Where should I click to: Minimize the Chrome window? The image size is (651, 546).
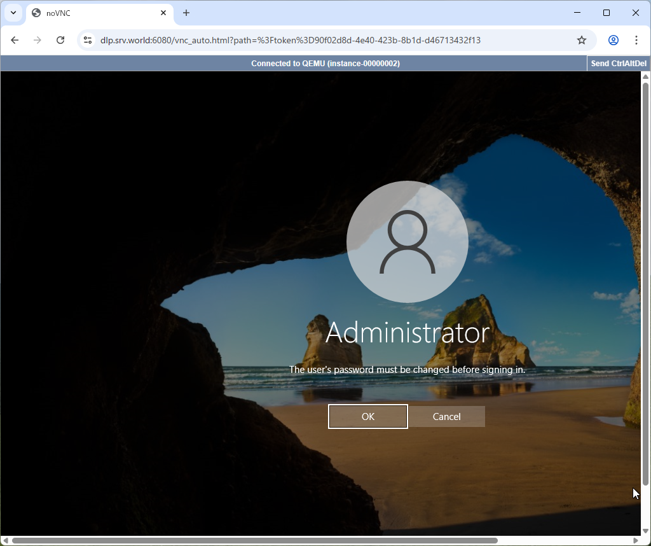577,13
